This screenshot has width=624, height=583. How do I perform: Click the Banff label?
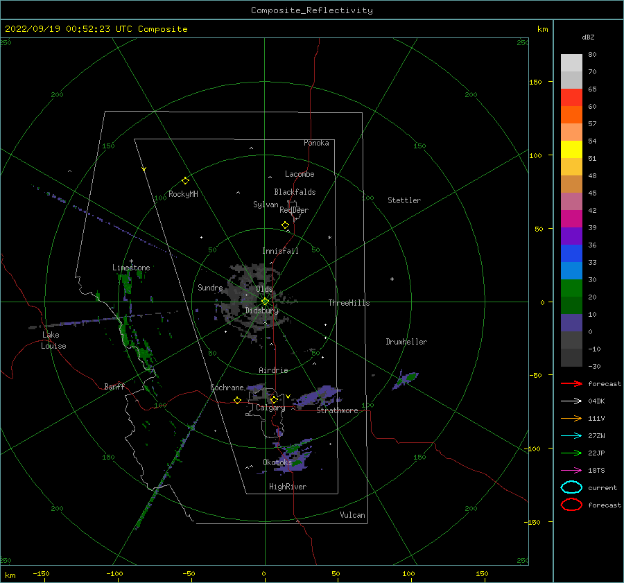pyautogui.click(x=114, y=386)
